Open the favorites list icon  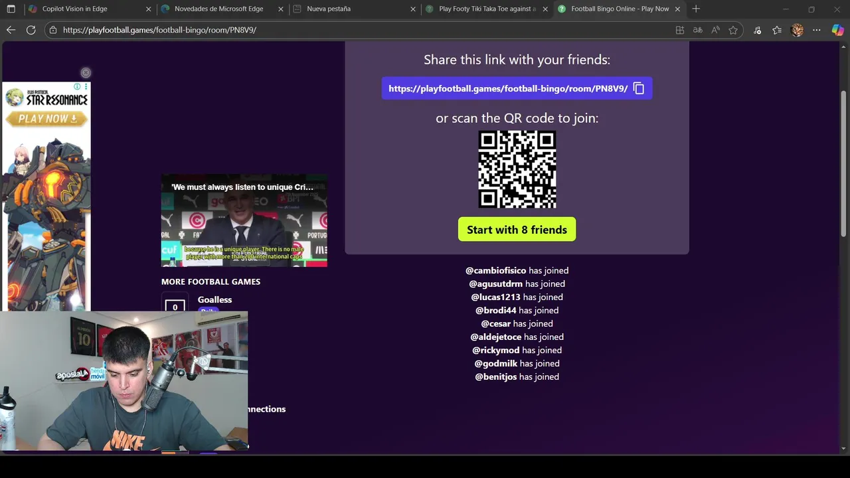pos(777,30)
